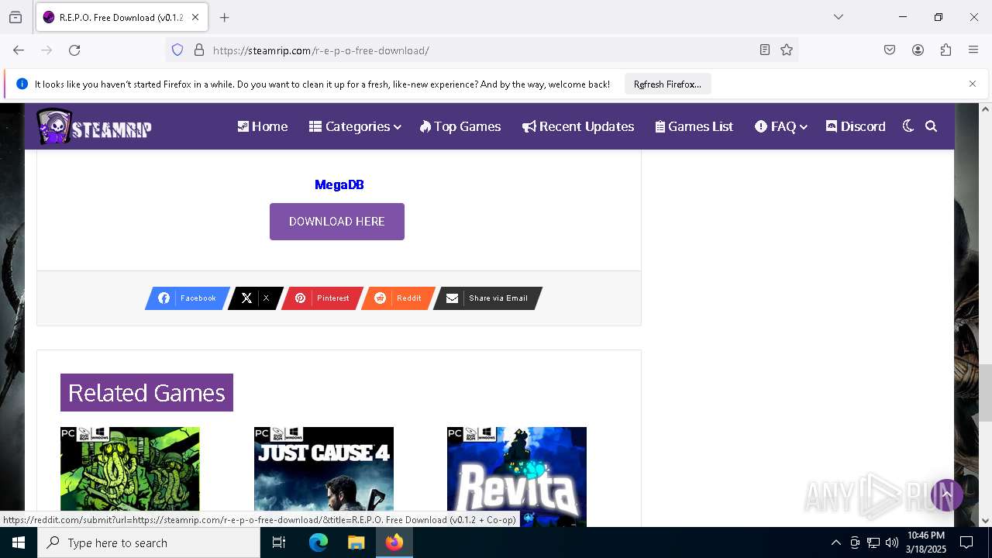Open List all tabs dropdown arrow

(x=838, y=17)
